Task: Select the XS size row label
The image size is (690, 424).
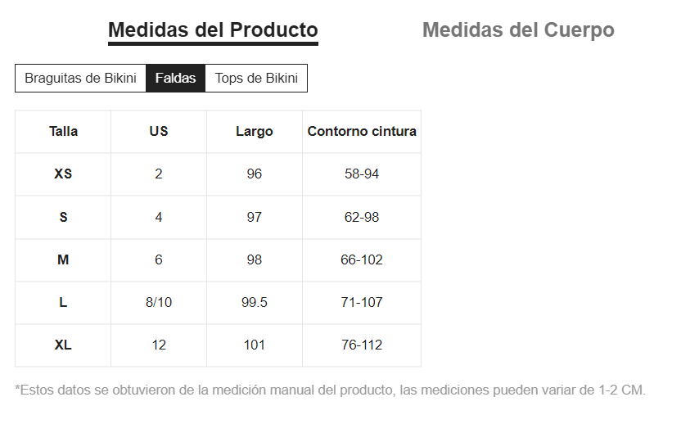Action: point(63,174)
